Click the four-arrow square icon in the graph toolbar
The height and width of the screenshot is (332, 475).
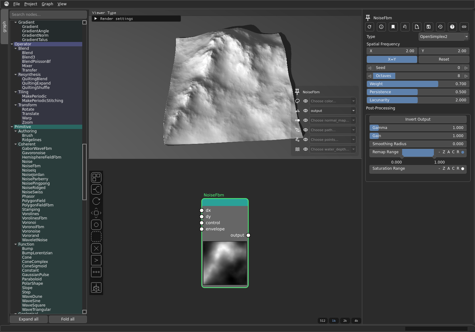click(96, 213)
